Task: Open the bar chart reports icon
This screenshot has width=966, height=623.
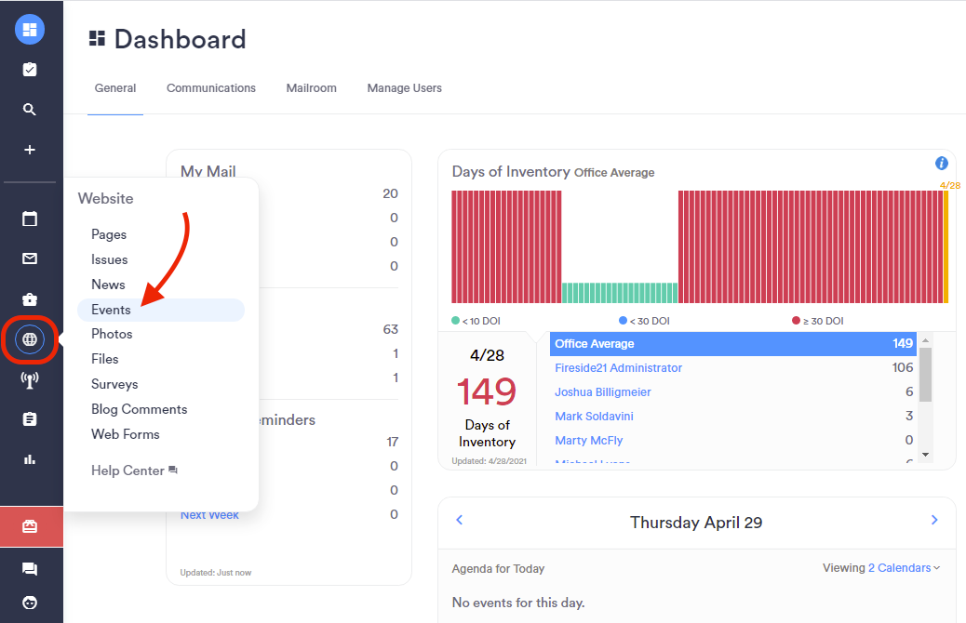Action: pos(29,459)
